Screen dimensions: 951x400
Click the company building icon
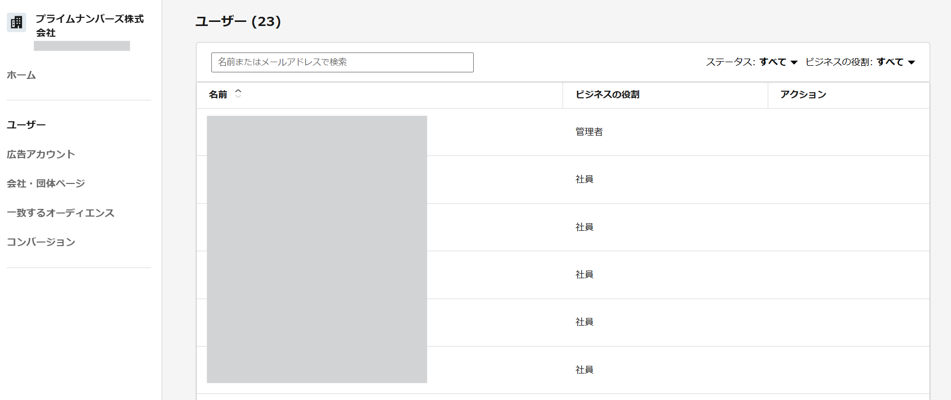coord(16,22)
